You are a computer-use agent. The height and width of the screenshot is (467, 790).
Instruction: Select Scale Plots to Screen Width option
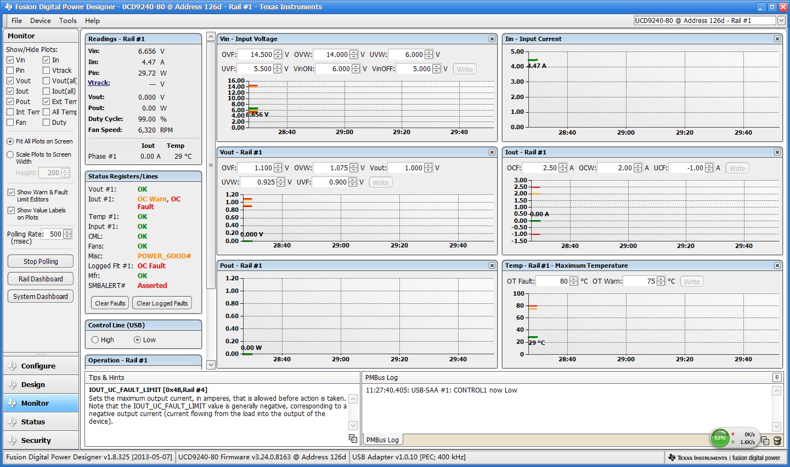tap(10, 155)
